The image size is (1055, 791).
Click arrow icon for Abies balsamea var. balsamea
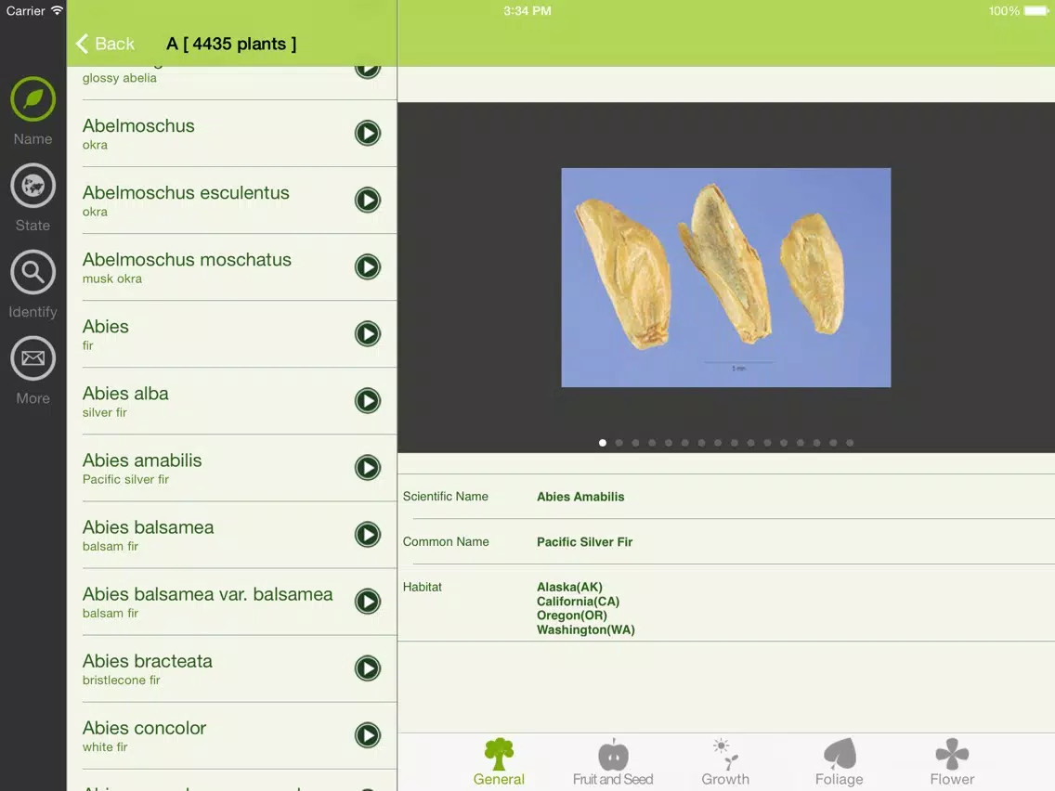pos(368,602)
